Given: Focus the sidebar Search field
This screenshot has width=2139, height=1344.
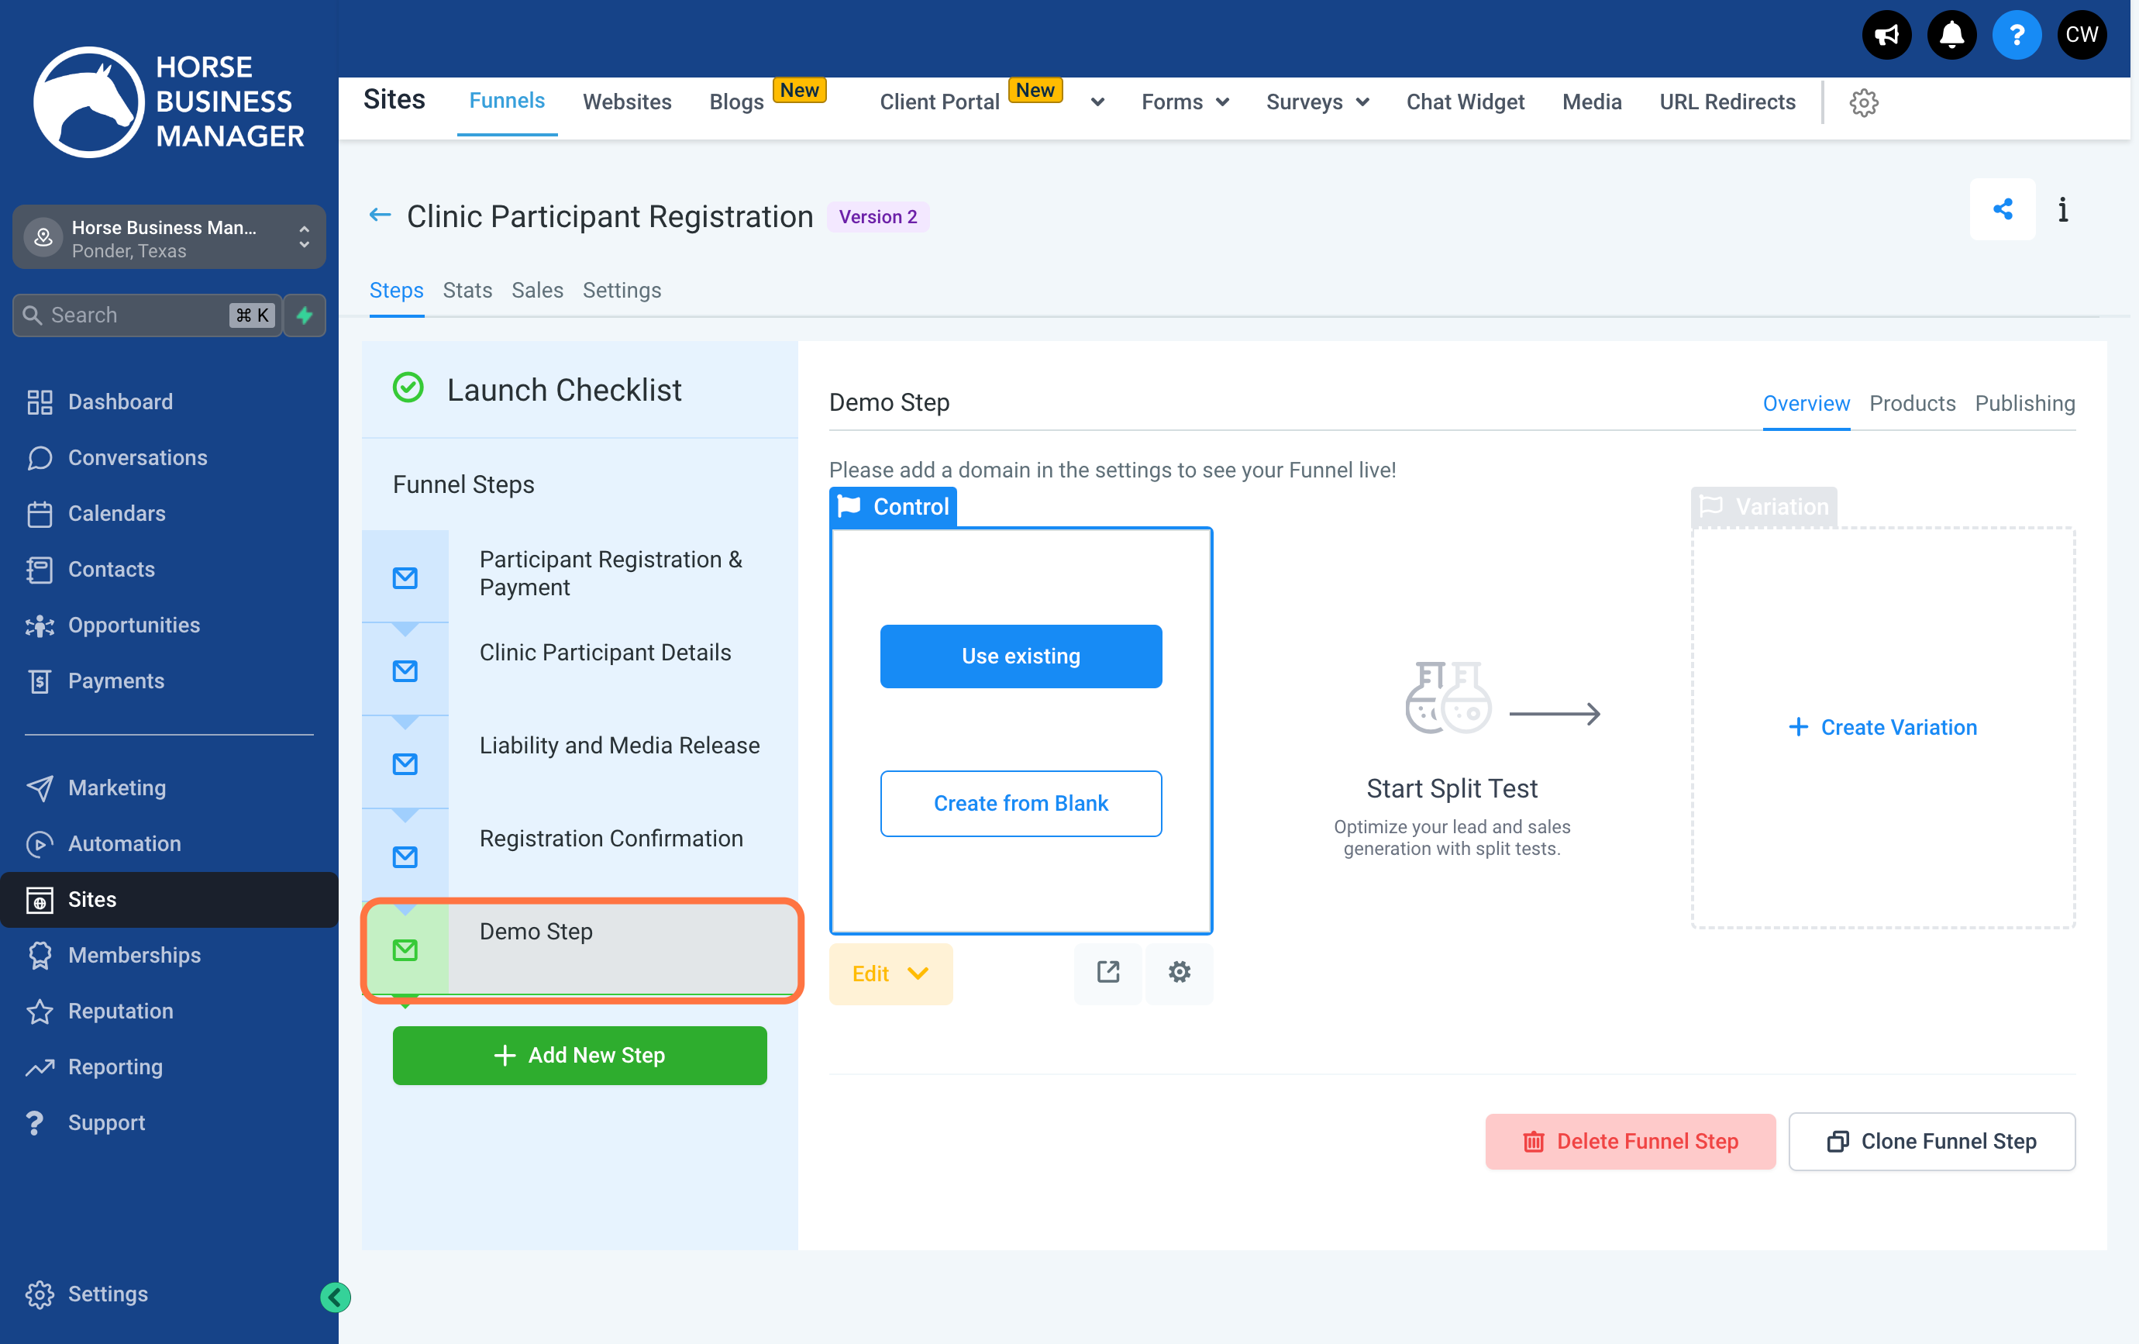Looking at the screenshot, I should 146,315.
